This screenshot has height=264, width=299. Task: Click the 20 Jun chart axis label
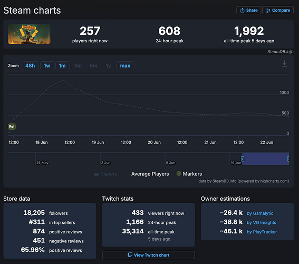(x=154, y=143)
